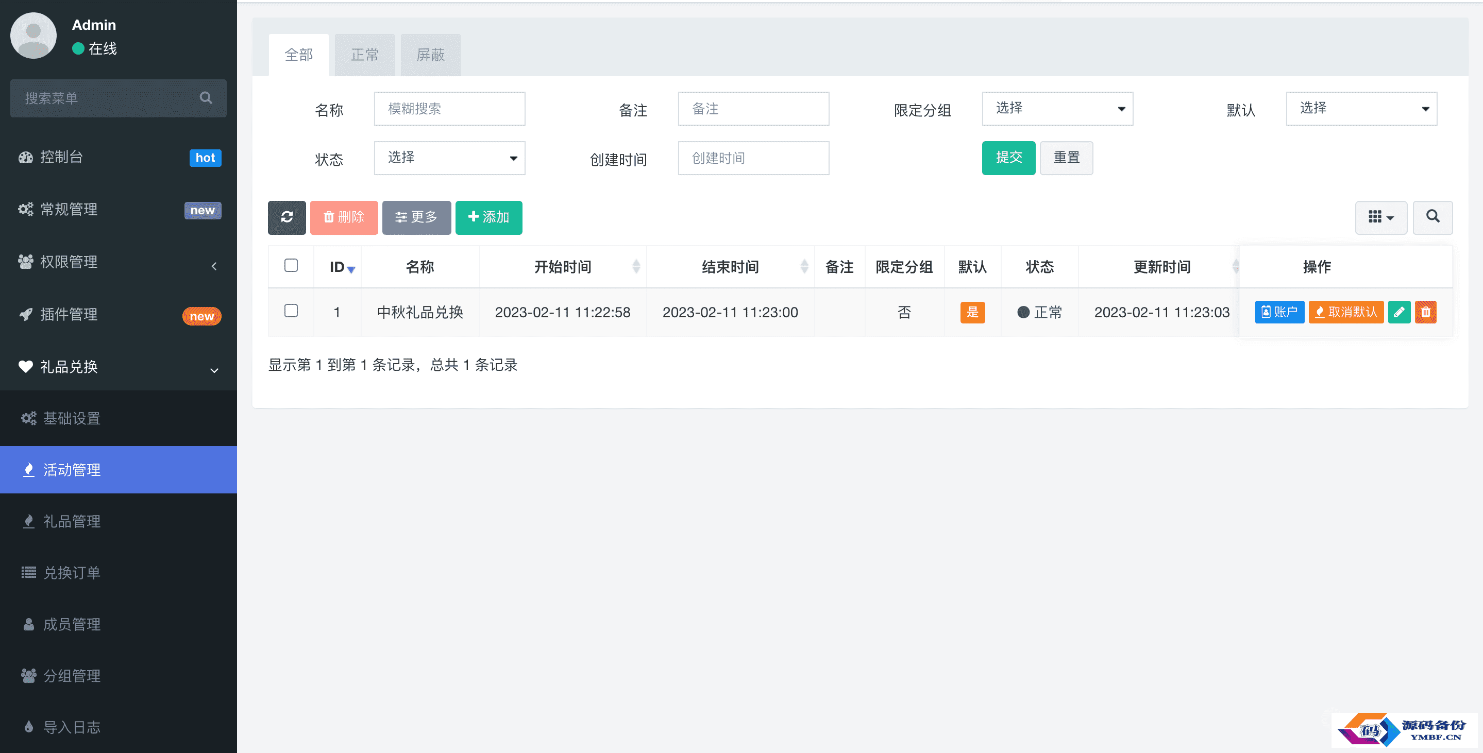1483x753 pixels.
Task: Click the 权限管理 users icon
Action: [26, 262]
